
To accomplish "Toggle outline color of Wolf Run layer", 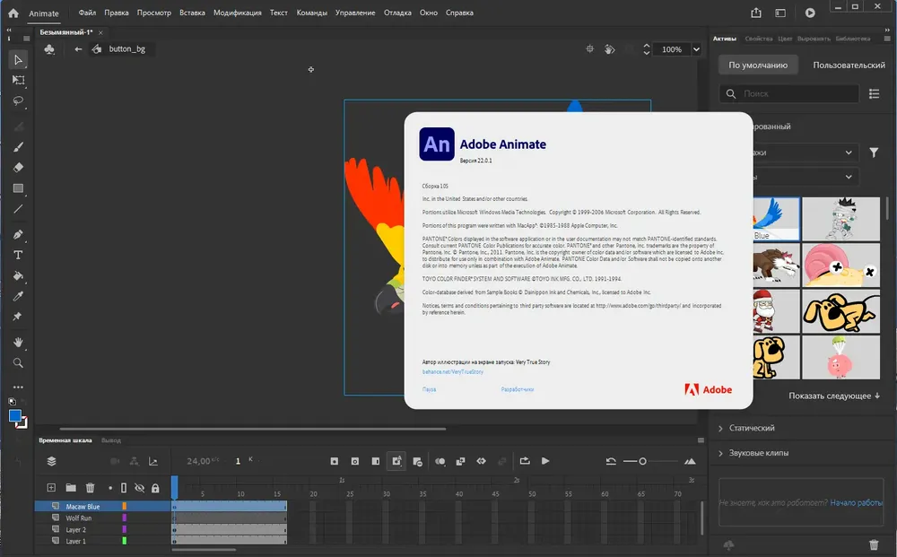I will pyautogui.click(x=124, y=518).
